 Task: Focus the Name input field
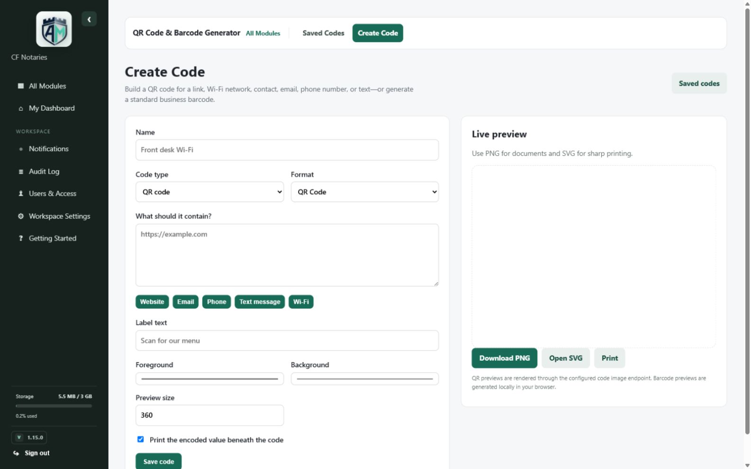pos(287,150)
